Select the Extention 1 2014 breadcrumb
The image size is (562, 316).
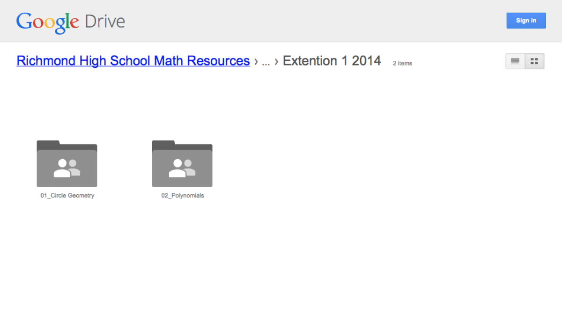332,61
